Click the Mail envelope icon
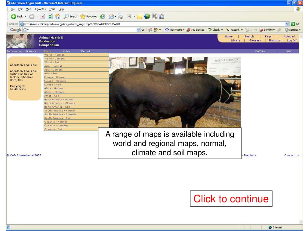The height and width of the screenshot is (231, 308). point(111,17)
